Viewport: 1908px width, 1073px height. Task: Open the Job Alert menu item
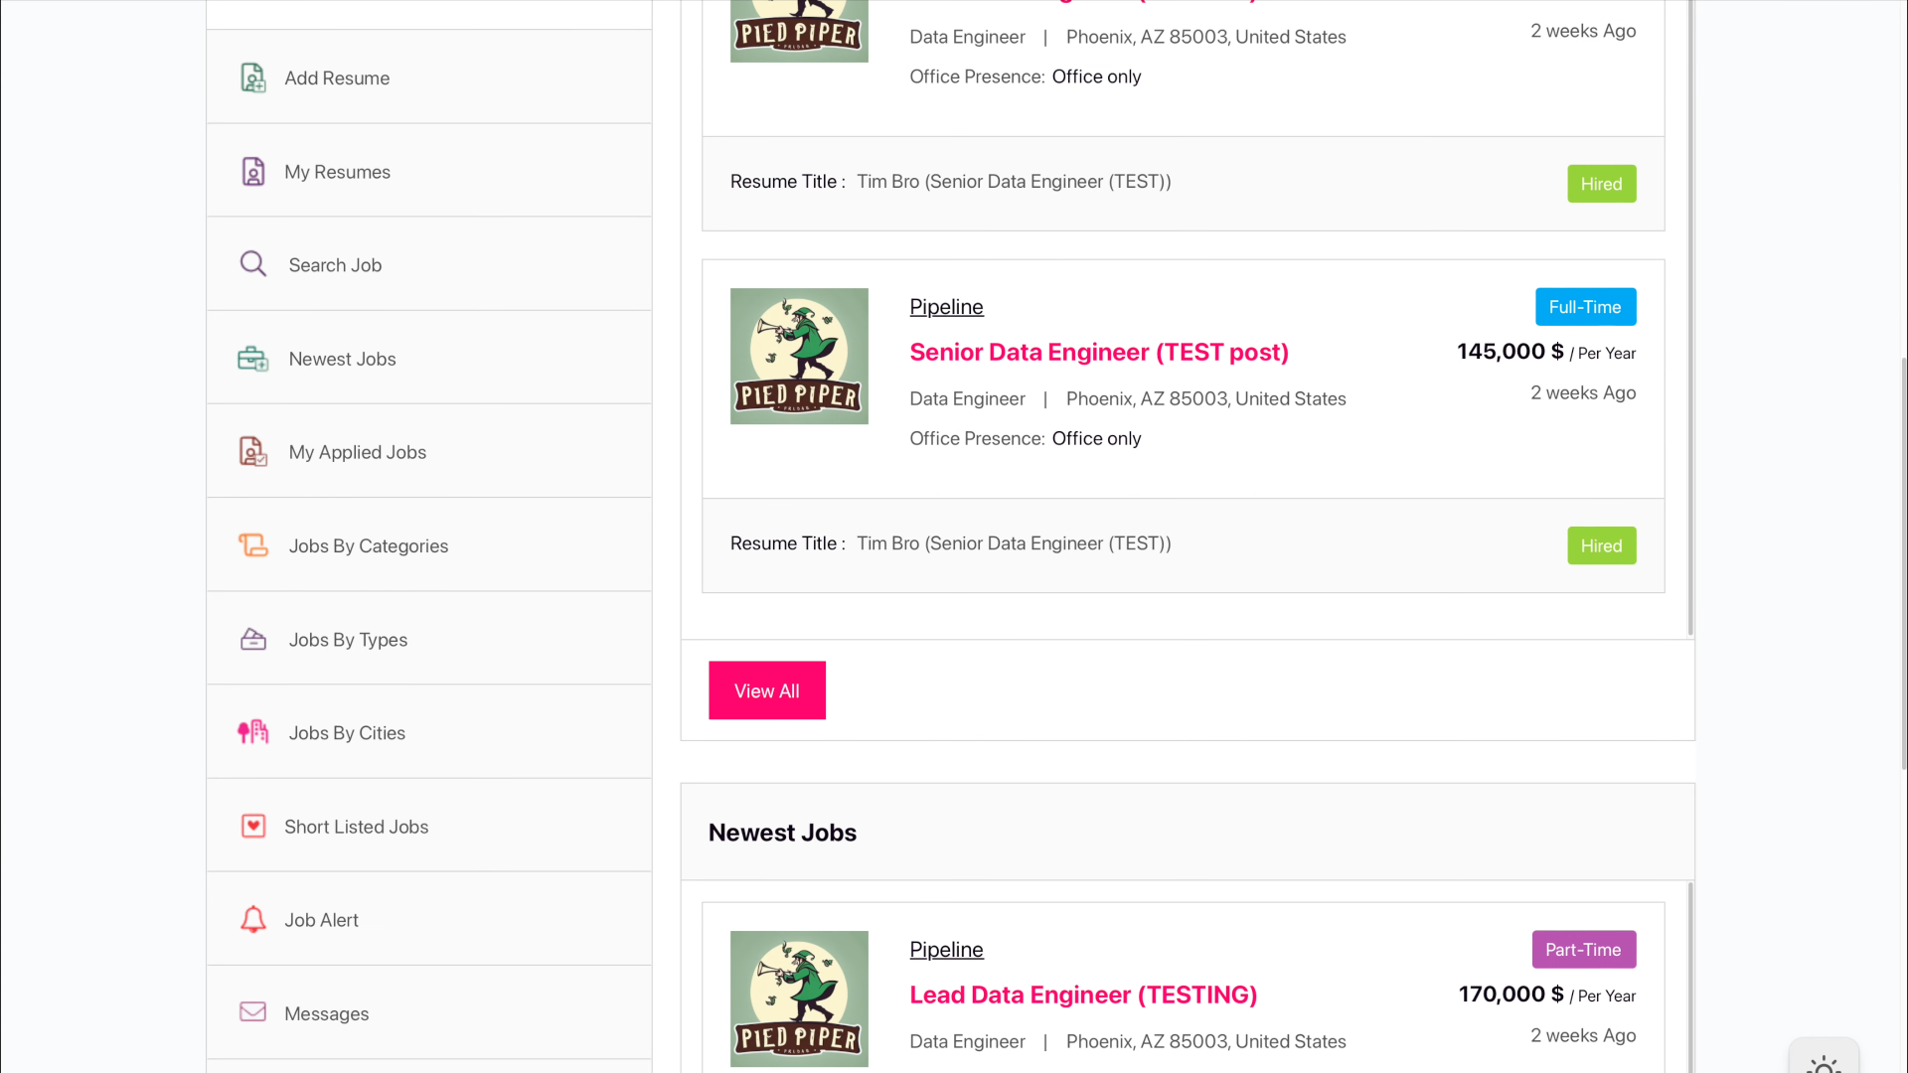tap(321, 920)
